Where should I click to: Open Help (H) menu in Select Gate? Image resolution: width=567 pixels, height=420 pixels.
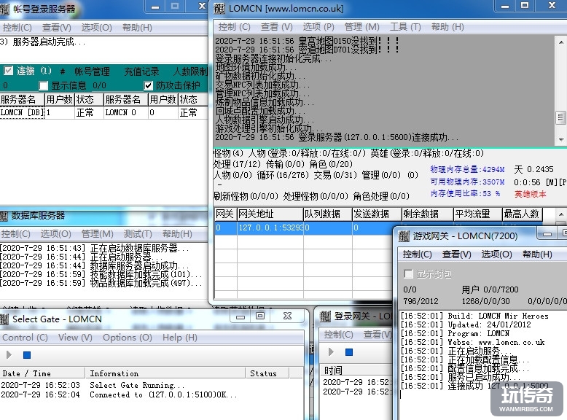tap(180, 338)
